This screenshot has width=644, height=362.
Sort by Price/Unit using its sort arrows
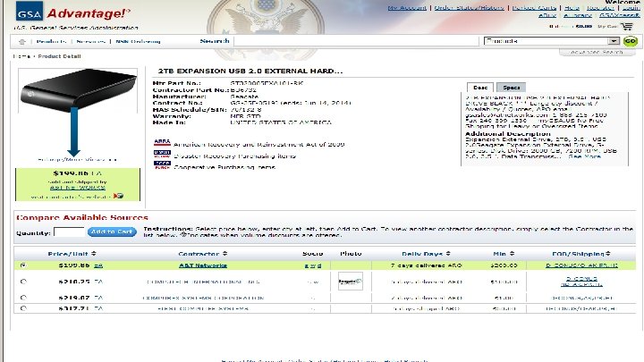[x=94, y=254]
